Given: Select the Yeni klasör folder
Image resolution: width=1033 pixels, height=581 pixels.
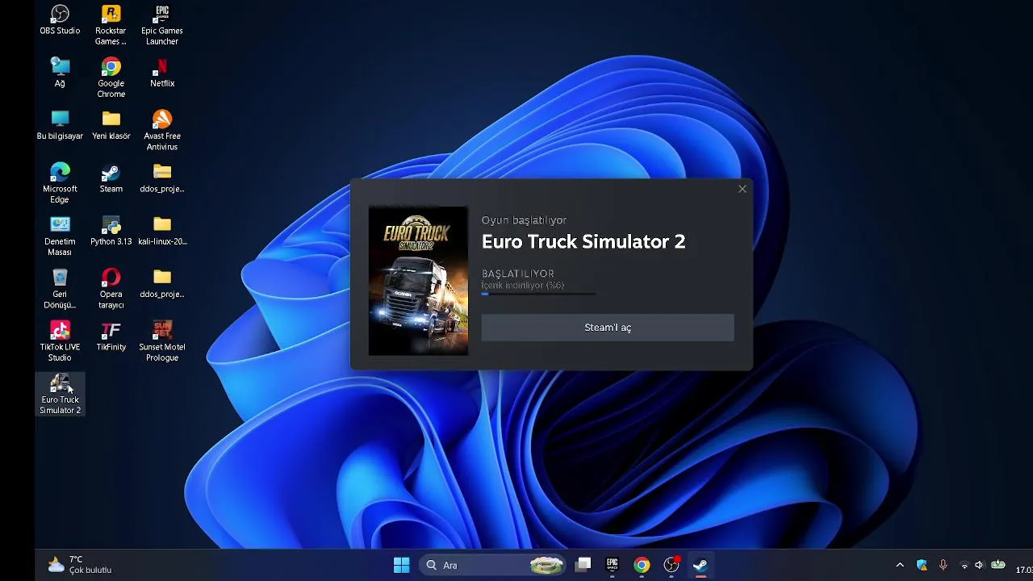Looking at the screenshot, I should pos(111,126).
